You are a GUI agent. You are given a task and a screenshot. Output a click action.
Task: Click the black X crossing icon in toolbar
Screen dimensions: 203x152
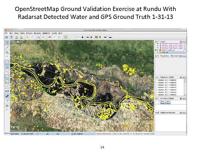(x=100, y=37)
